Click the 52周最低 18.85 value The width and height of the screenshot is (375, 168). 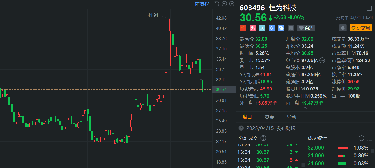[x=266, y=82]
